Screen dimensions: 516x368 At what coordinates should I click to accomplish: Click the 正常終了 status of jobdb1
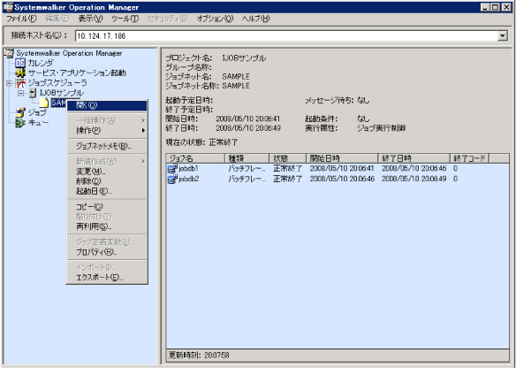[287, 169]
